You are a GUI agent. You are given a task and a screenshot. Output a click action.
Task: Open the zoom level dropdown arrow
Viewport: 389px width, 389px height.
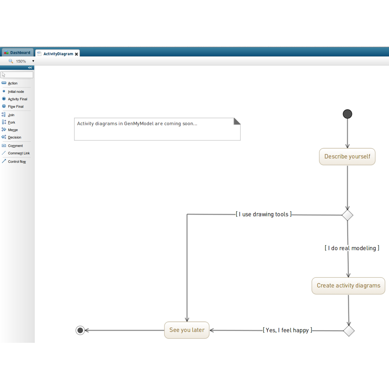pos(33,61)
